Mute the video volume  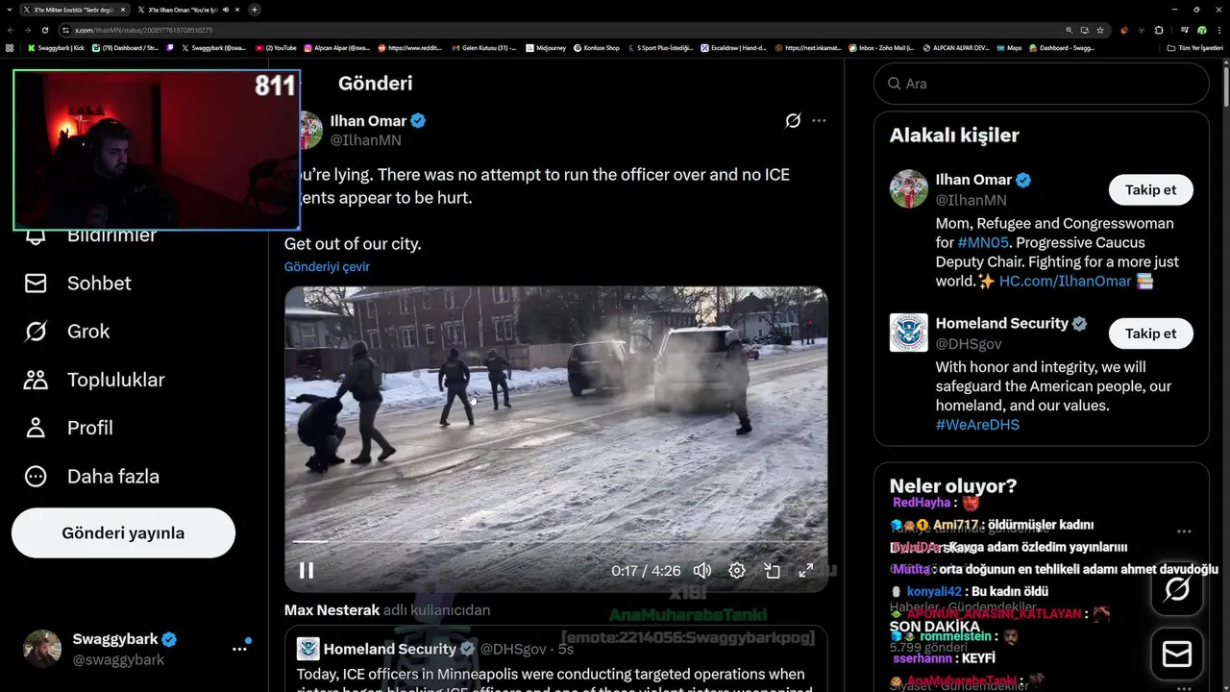tap(702, 571)
